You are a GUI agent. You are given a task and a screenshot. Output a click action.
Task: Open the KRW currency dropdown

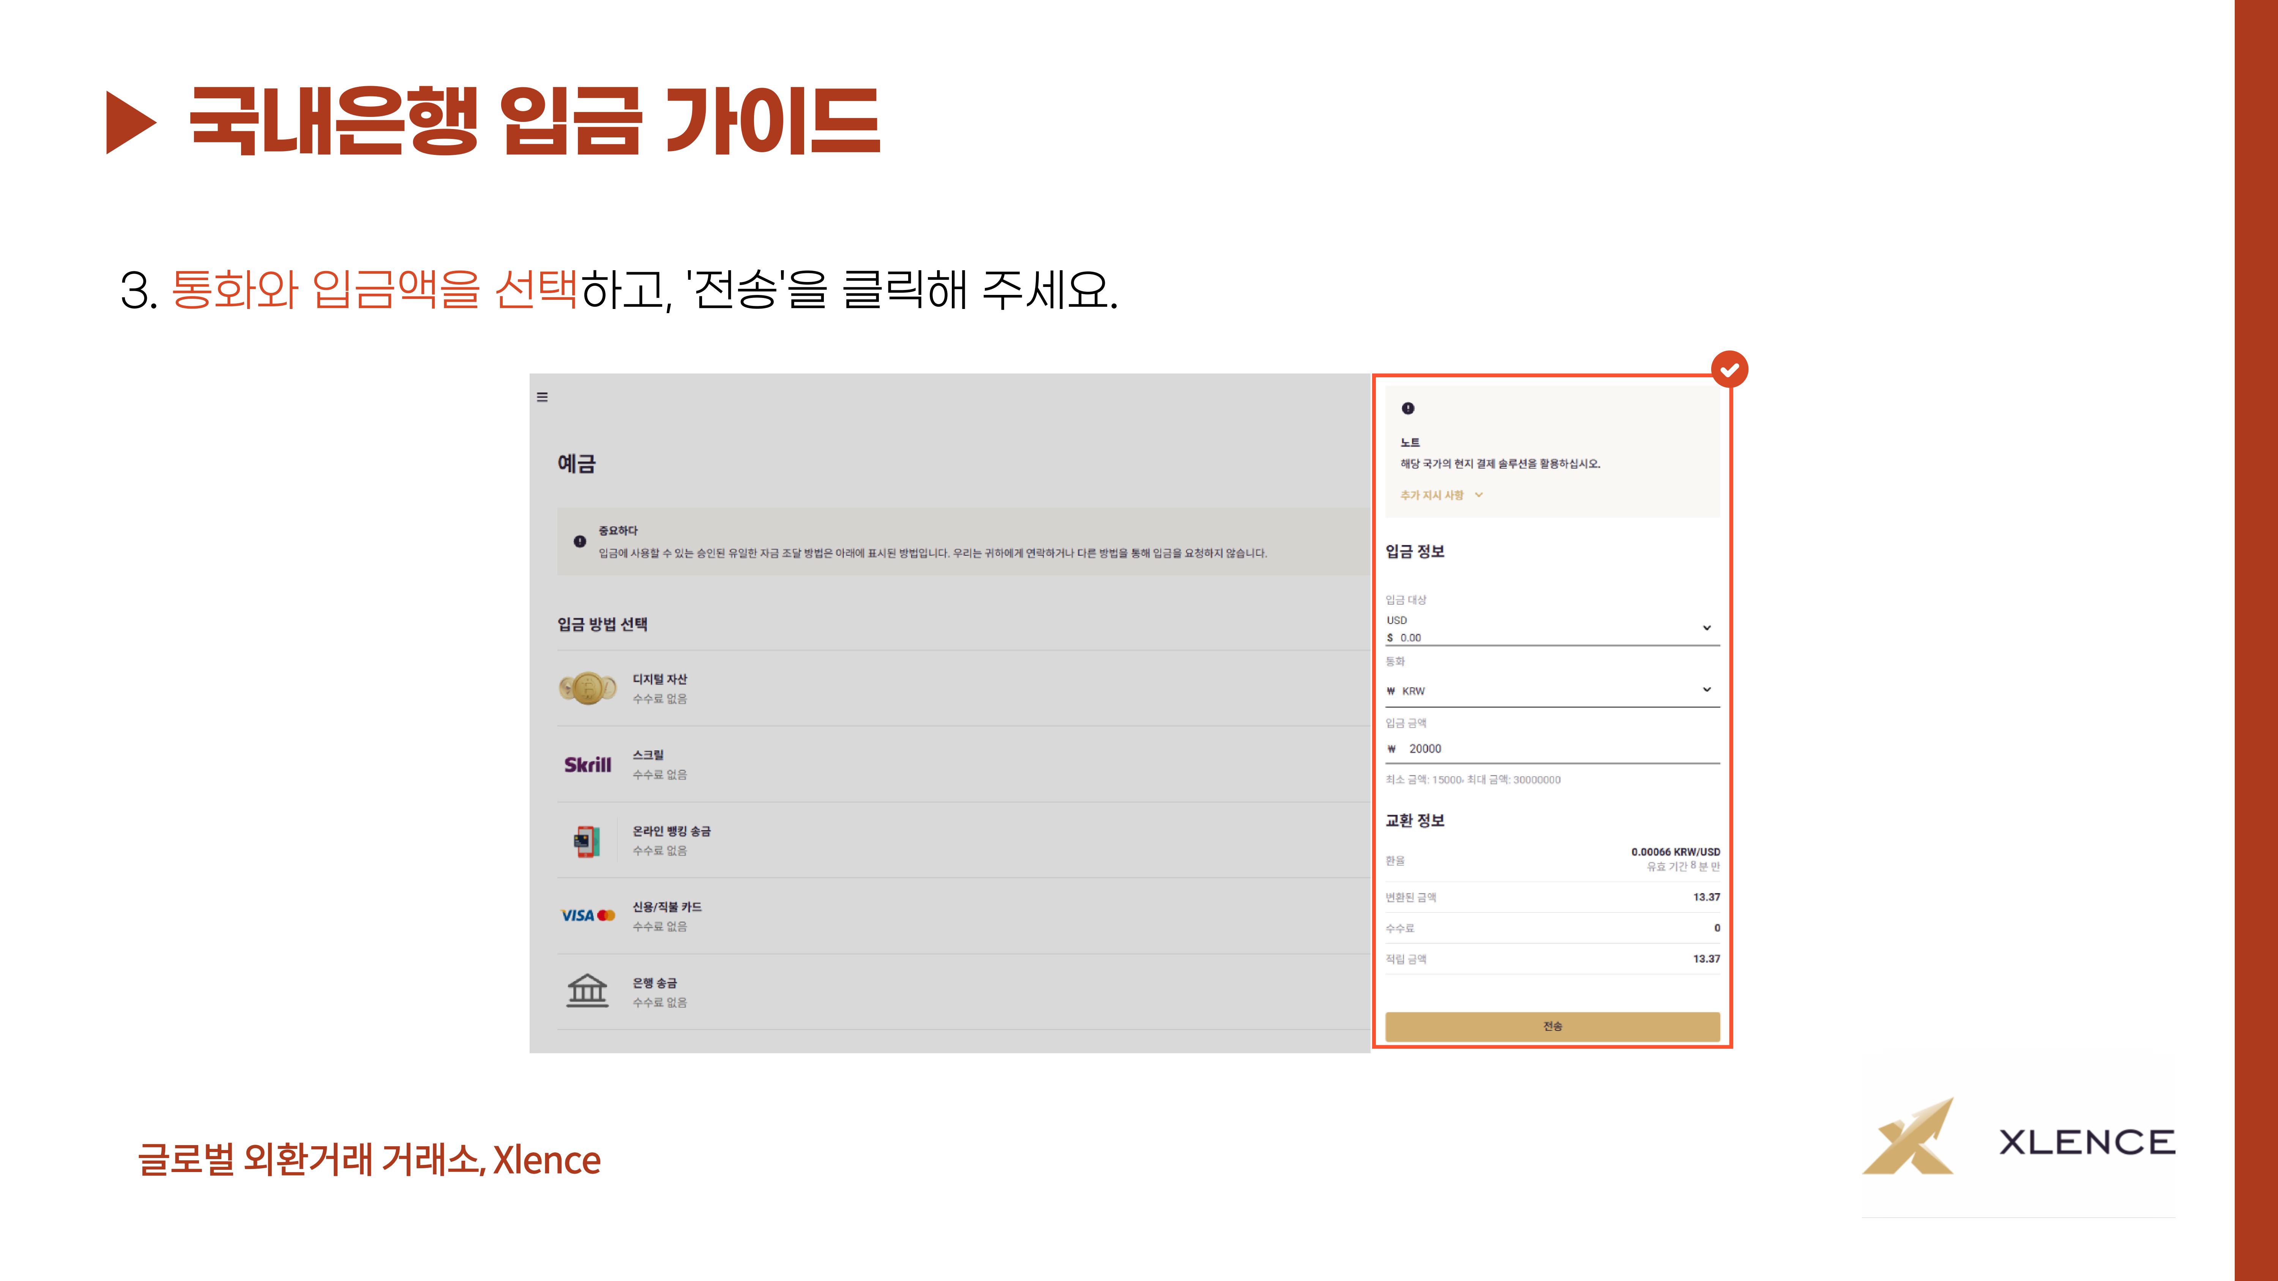click(x=1552, y=690)
